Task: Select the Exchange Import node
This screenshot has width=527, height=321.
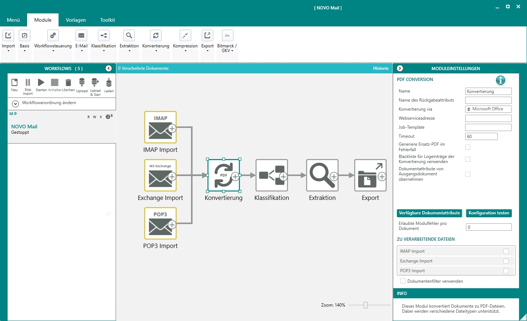Action: pyautogui.click(x=160, y=175)
